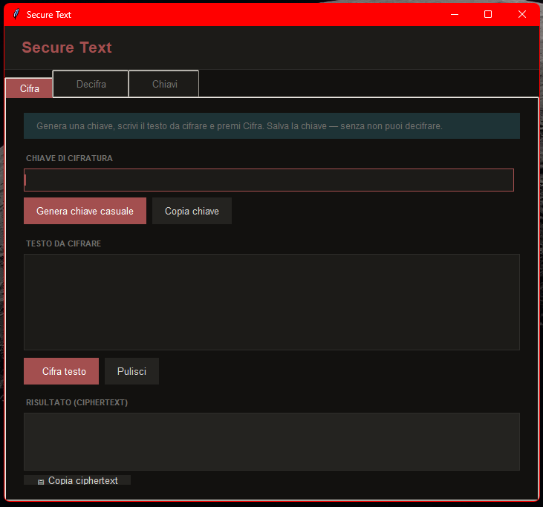543x507 pixels.
Task: Click inside the Risultato ciphertext box
Action: pyautogui.click(x=272, y=441)
